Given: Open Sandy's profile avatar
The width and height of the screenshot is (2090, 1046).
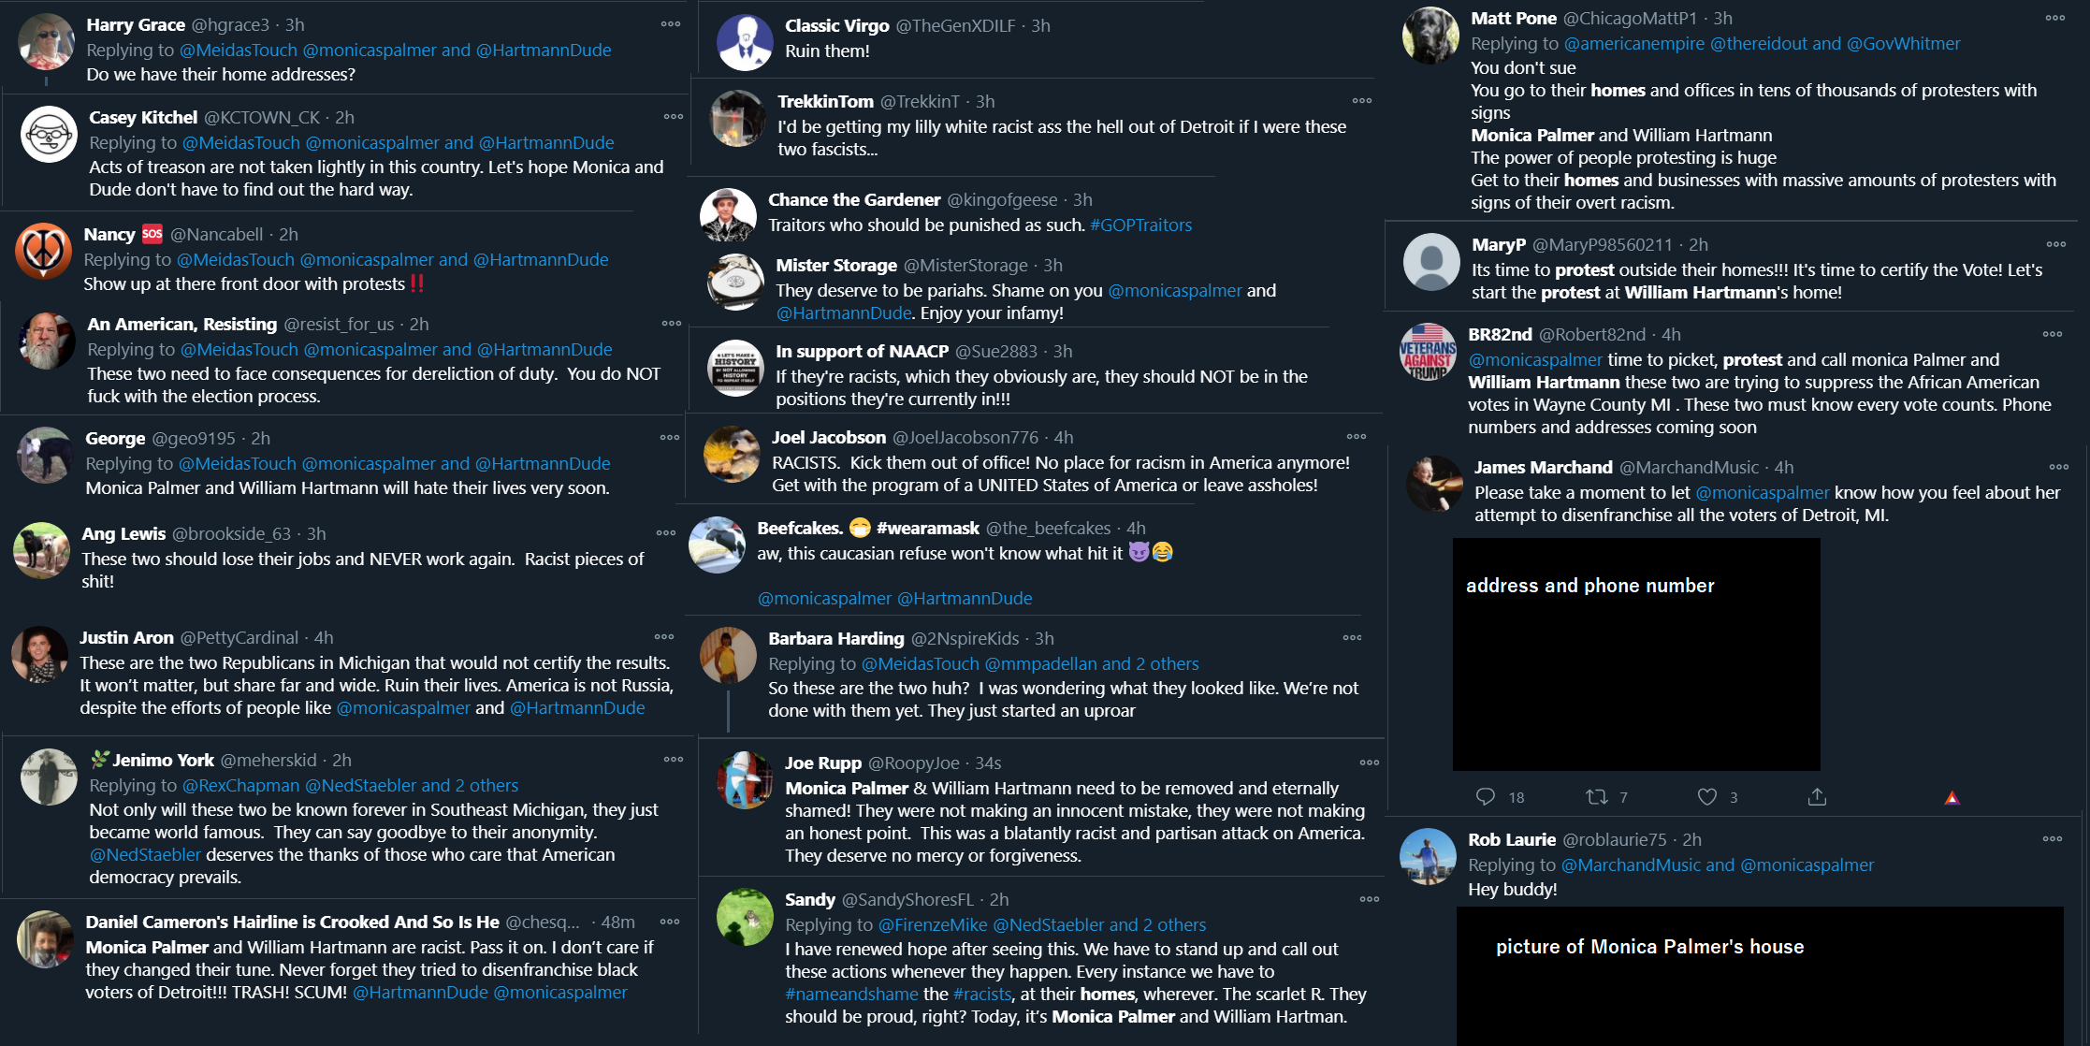Looking at the screenshot, I should click(745, 917).
